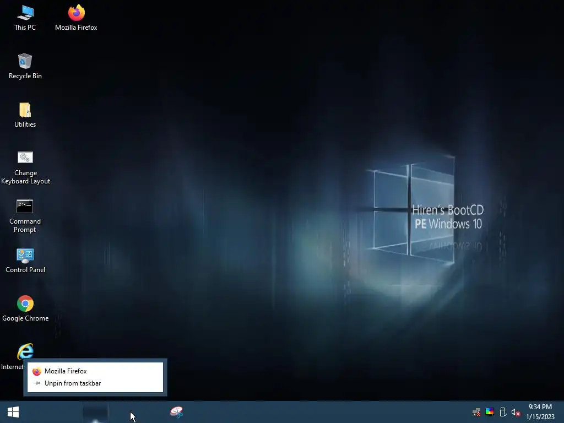Select the Google Chrome desktop shortcut

25,308
